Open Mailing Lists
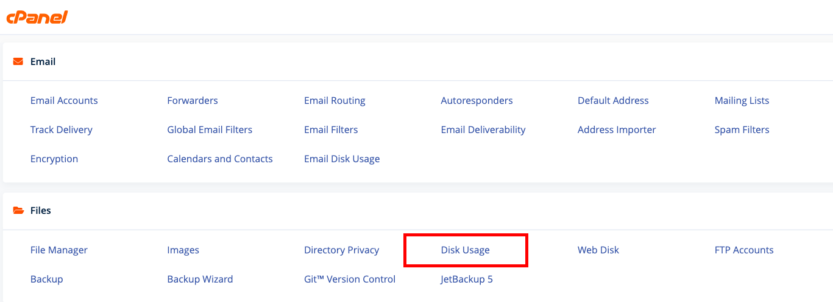The width and height of the screenshot is (833, 302). pyautogui.click(x=742, y=100)
